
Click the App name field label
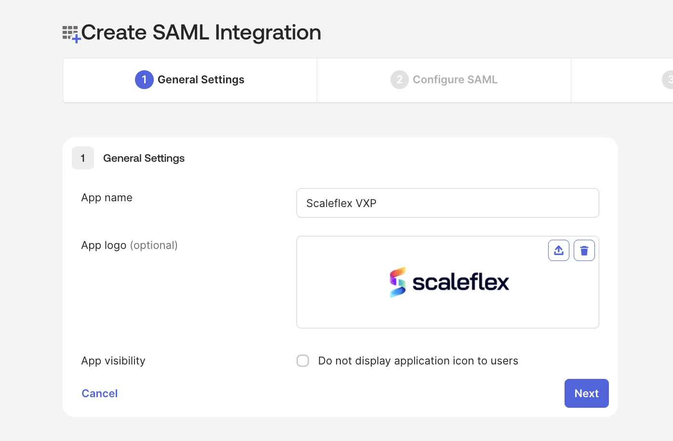pos(107,198)
